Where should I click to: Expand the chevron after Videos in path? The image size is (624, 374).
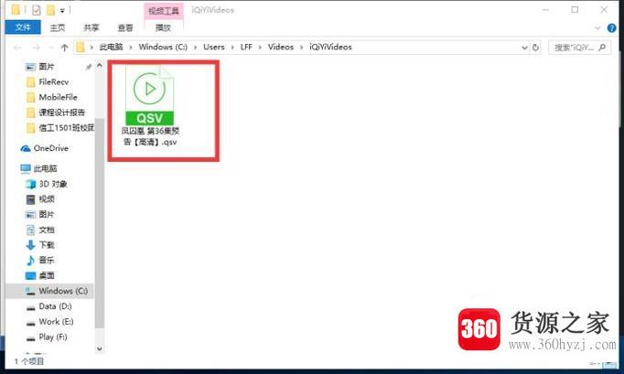coord(301,48)
